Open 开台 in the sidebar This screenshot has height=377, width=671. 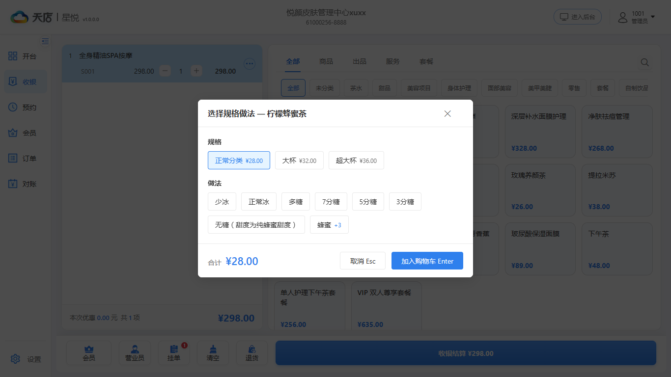click(x=26, y=56)
